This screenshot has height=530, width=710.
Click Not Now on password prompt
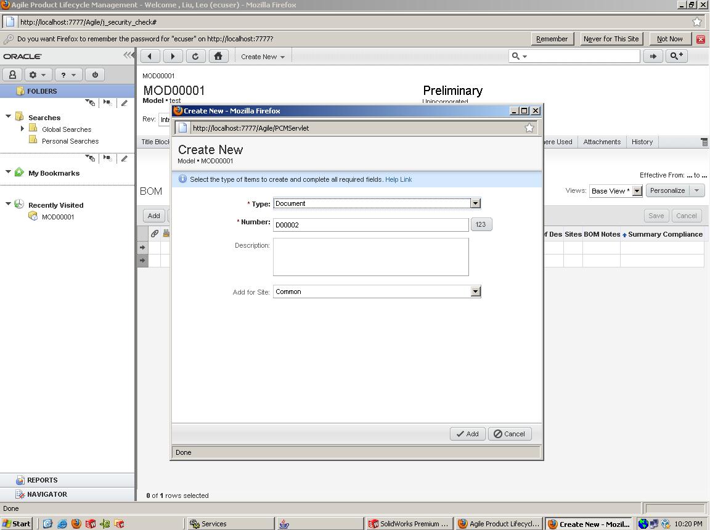pos(670,39)
